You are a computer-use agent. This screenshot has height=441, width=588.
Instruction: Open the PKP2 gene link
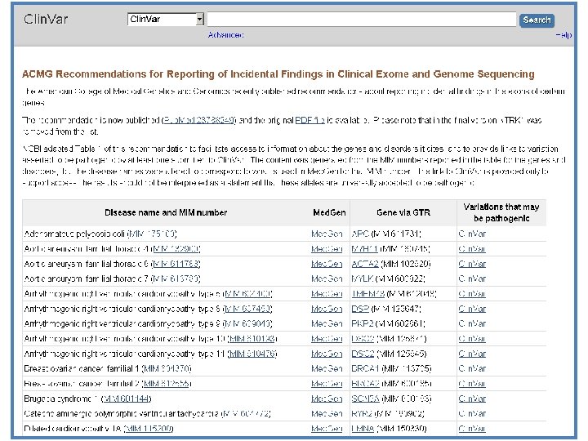[362, 323]
